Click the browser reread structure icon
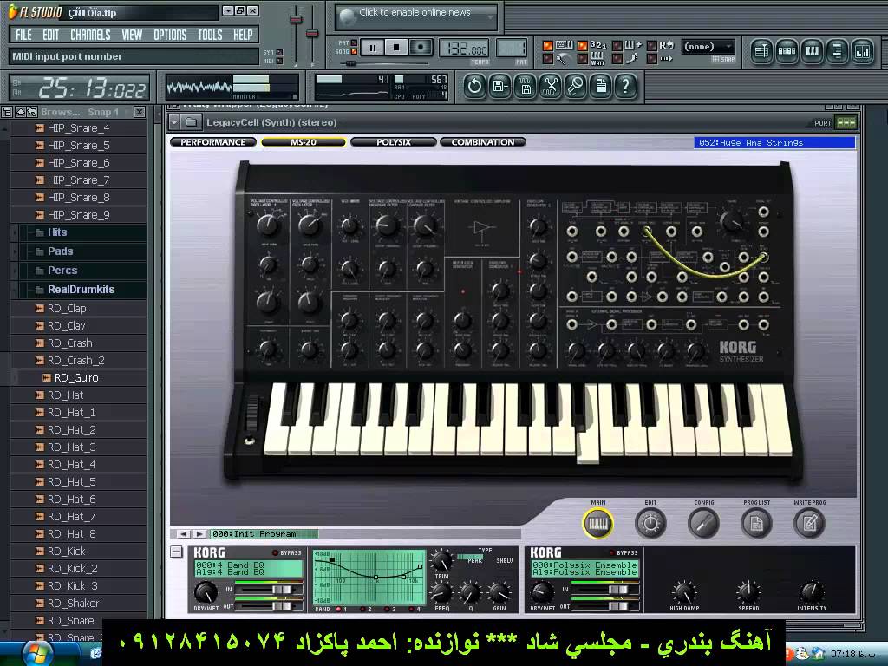Viewport: 888px width, 666px height. pyautogui.click(x=32, y=112)
